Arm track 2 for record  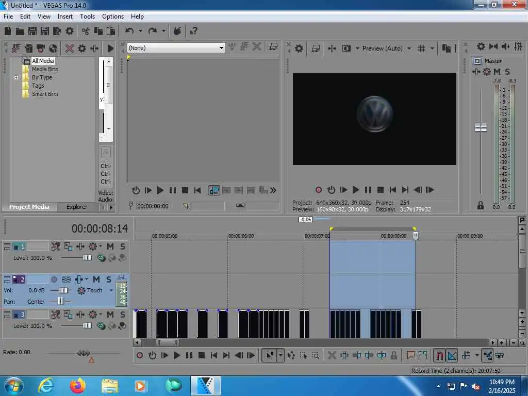(x=54, y=279)
